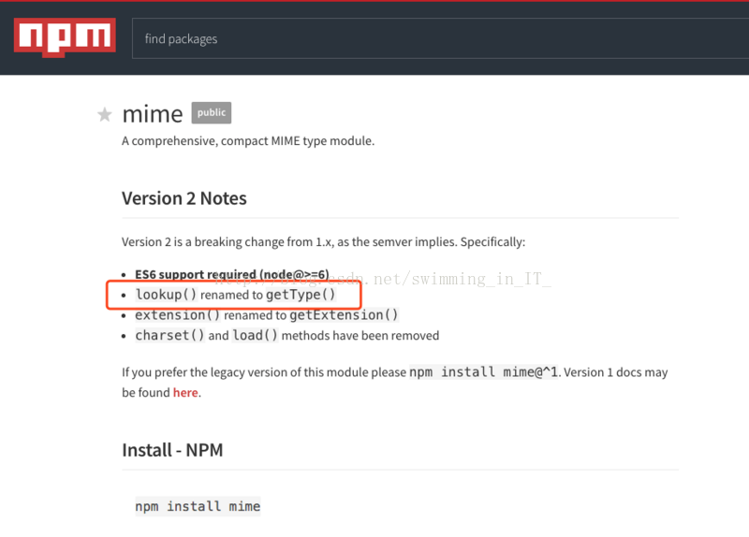749x537 pixels.
Task: Star the mime package
Action: coord(105,115)
